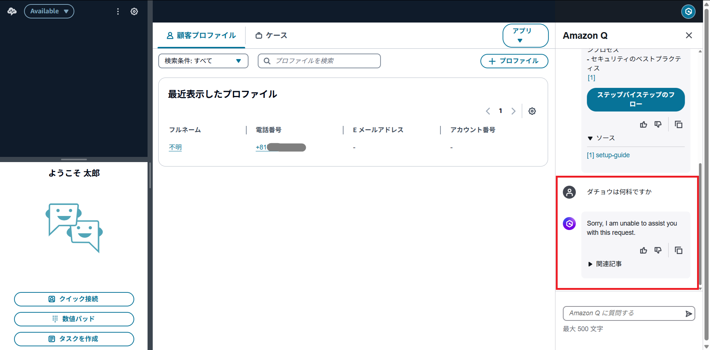
Task: Open the [1] setup-guide source link
Action: pyautogui.click(x=608, y=155)
